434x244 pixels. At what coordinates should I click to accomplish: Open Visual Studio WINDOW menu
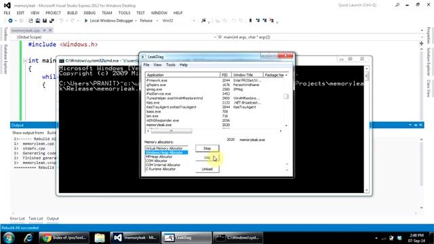click(159, 13)
